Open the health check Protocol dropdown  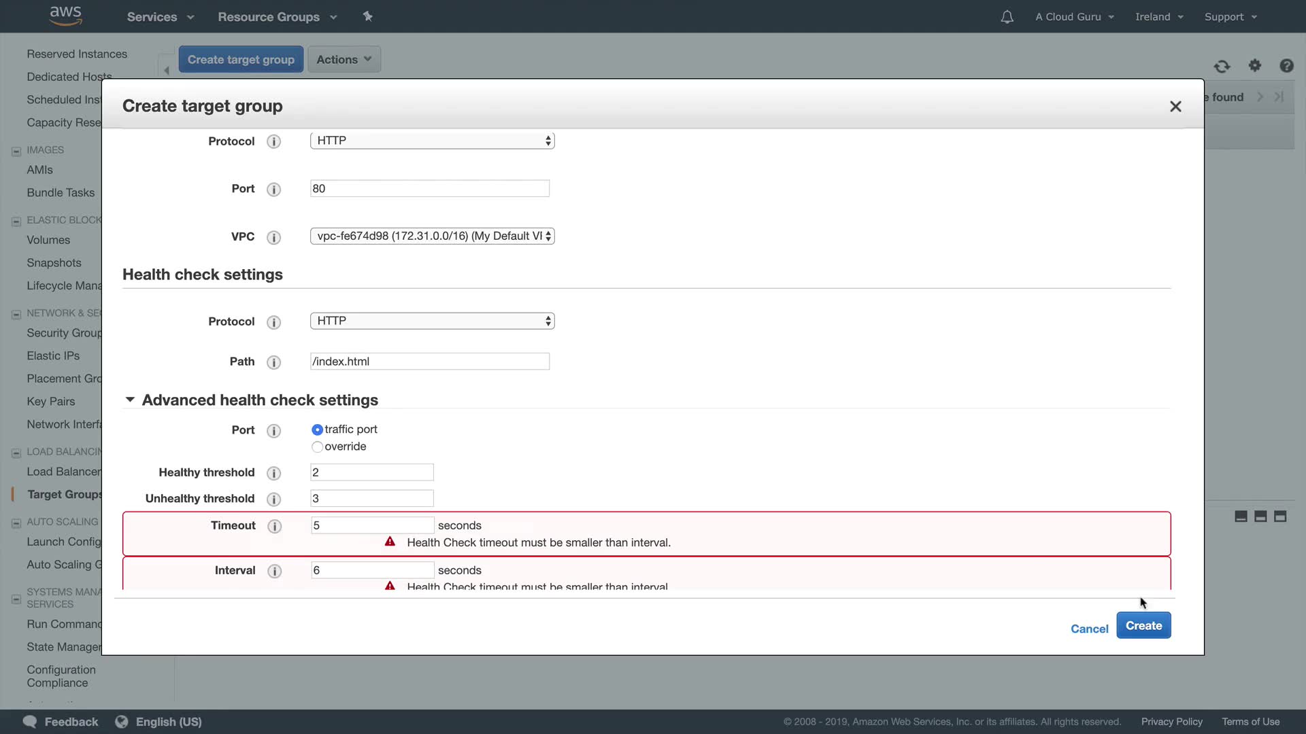(432, 321)
